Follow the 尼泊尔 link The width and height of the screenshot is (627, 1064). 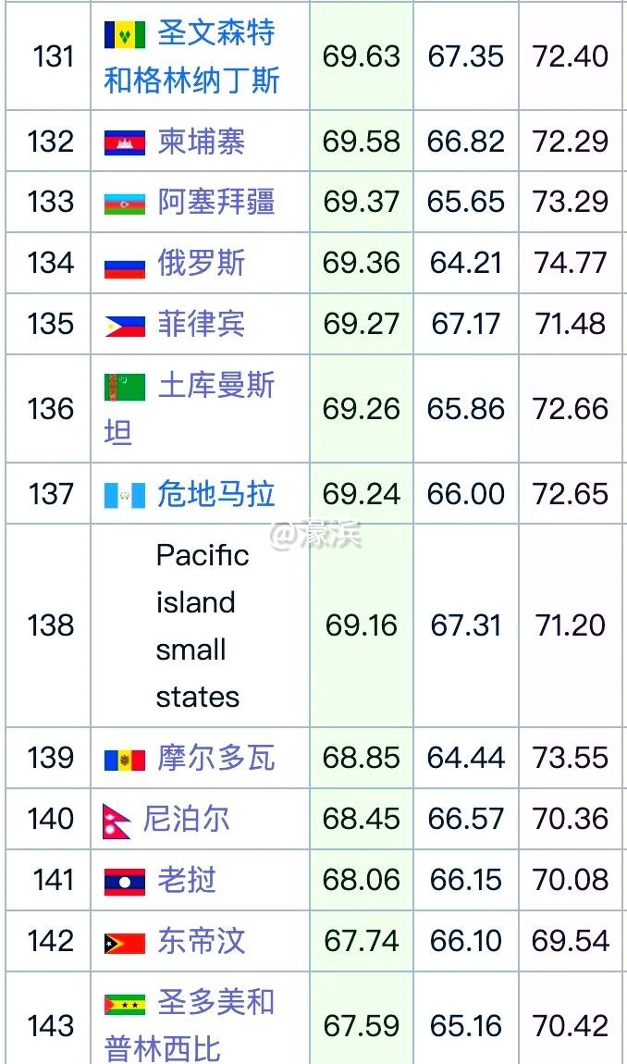186,820
